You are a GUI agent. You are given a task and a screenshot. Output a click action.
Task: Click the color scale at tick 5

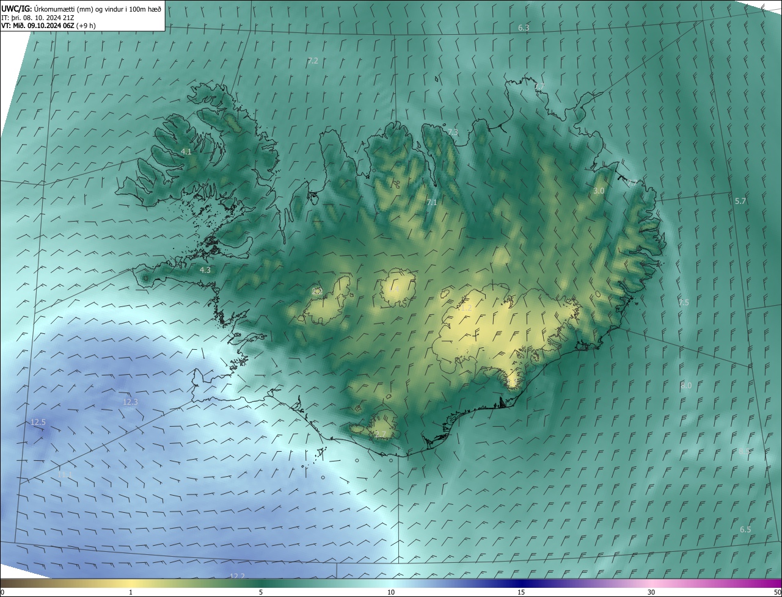(x=261, y=592)
